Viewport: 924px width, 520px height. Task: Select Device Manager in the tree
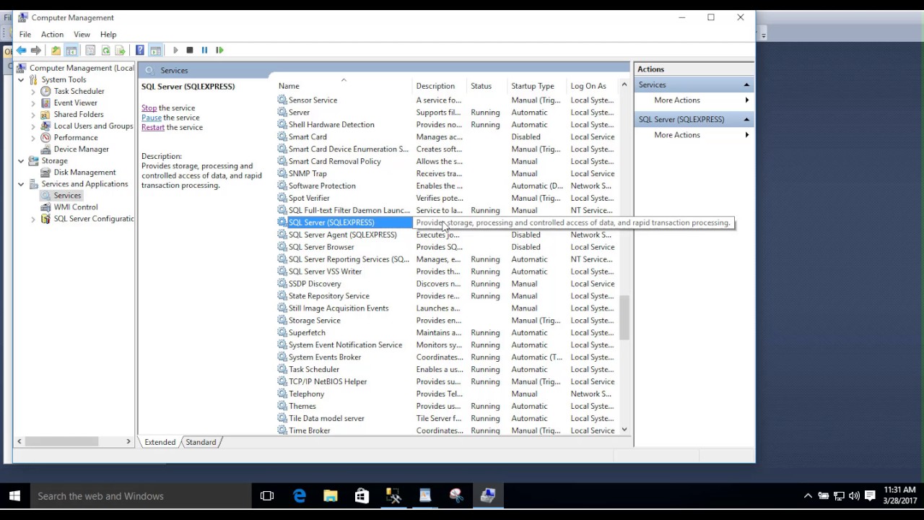tap(81, 149)
